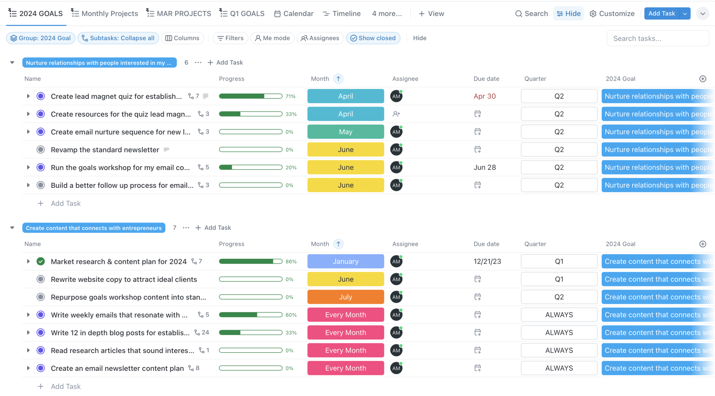Collapse the Nurture relationships group
The image size is (715, 396).
tap(12, 62)
